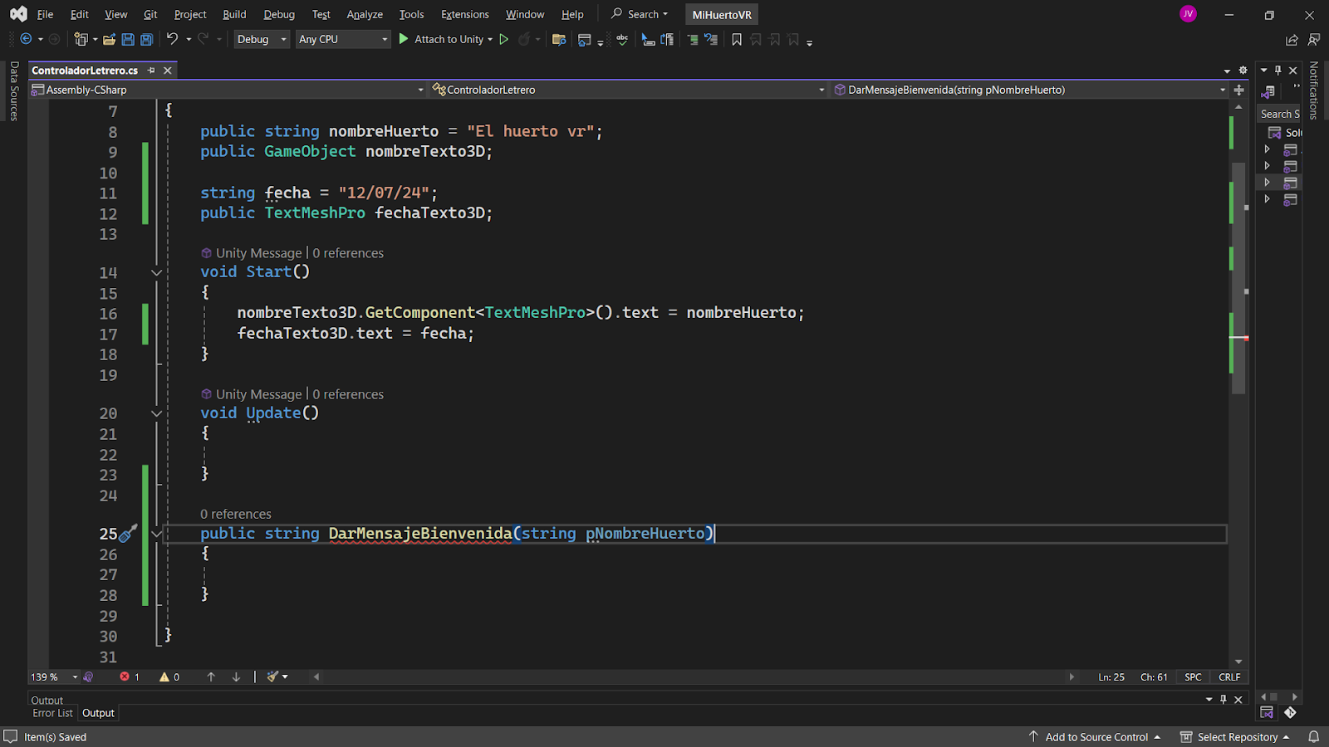Click the Save All toolbar icon

click(146, 39)
